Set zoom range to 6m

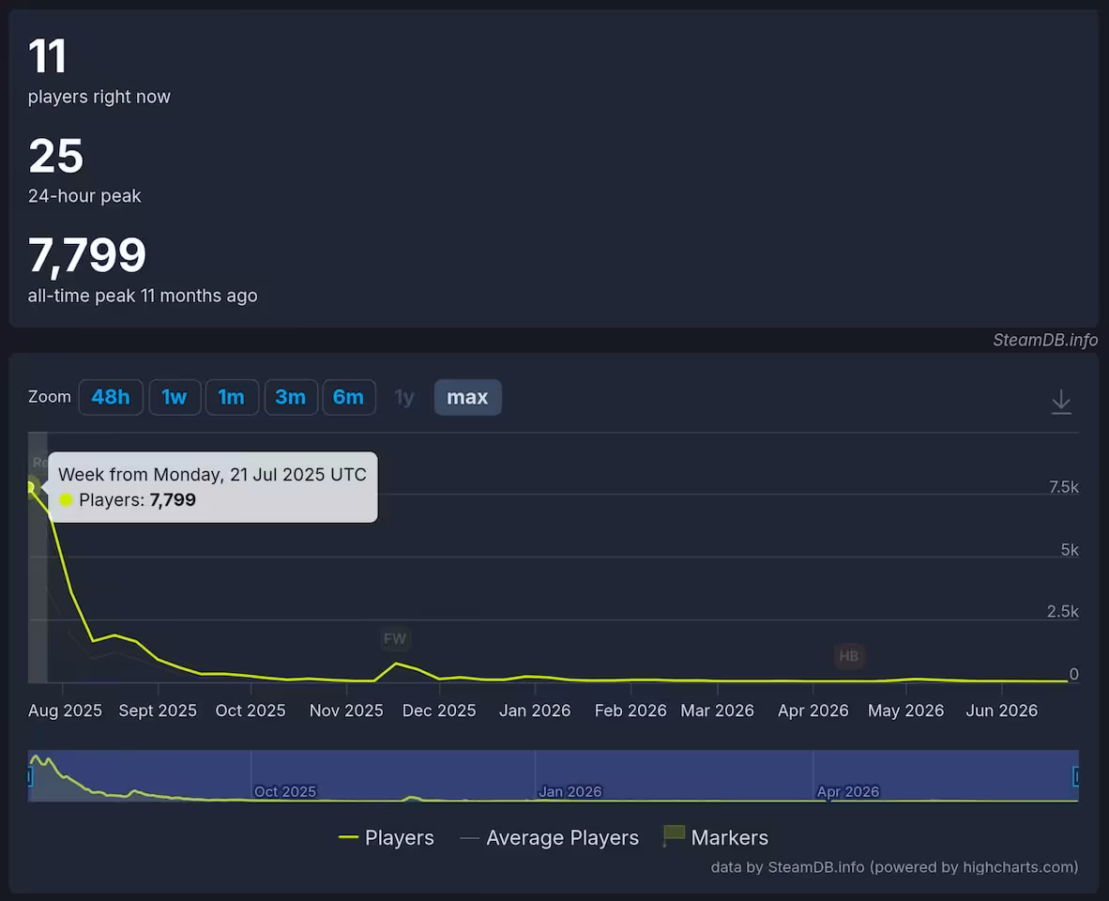click(x=349, y=397)
